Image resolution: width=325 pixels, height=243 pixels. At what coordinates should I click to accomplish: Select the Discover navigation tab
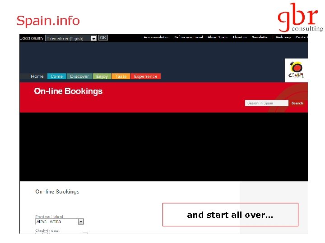tap(79, 76)
